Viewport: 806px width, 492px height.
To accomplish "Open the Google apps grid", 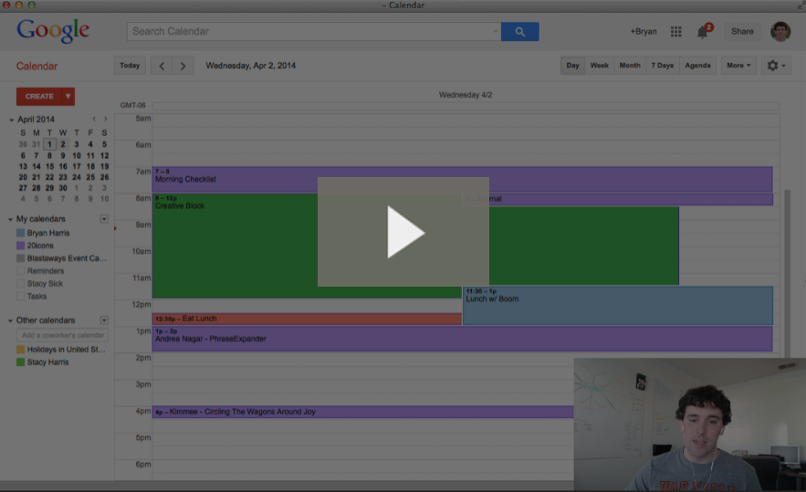I will pyautogui.click(x=676, y=32).
